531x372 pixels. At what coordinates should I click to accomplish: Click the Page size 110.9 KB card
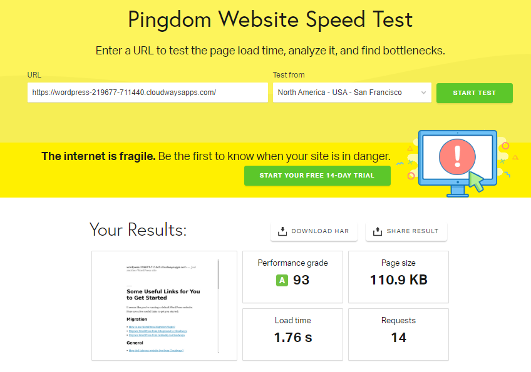point(398,277)
